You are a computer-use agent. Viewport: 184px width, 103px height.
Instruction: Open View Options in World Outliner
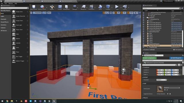point(178,49)
